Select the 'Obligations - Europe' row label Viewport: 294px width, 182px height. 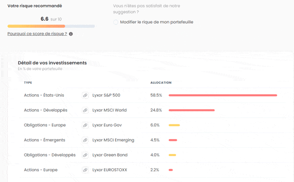[x=45, y=125]
